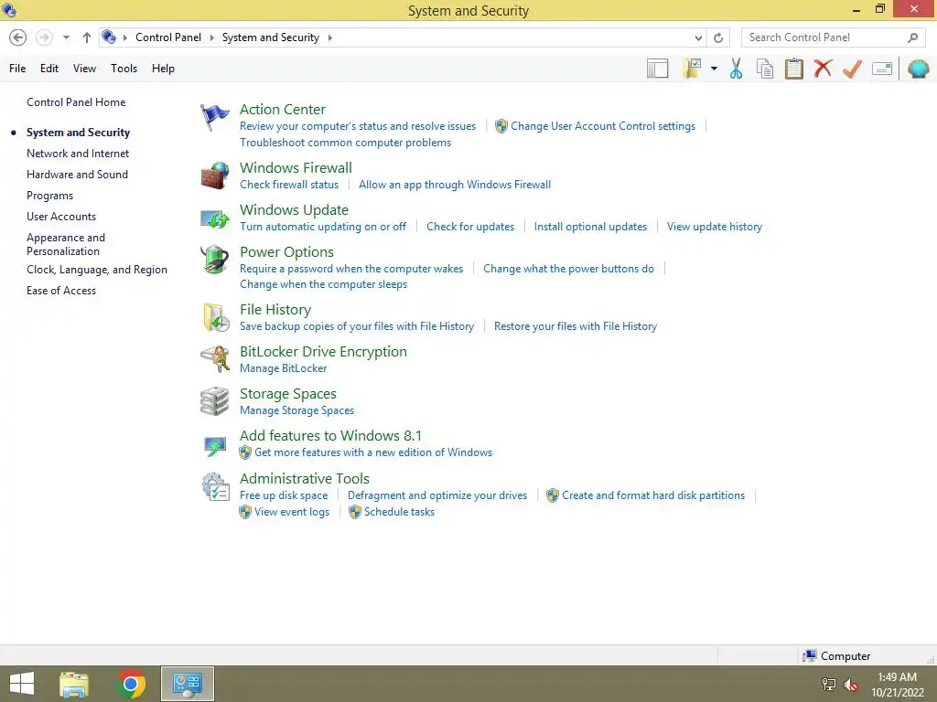
Task: Expand the chevron before Control Panel breadcrumb
Action: 124,37
